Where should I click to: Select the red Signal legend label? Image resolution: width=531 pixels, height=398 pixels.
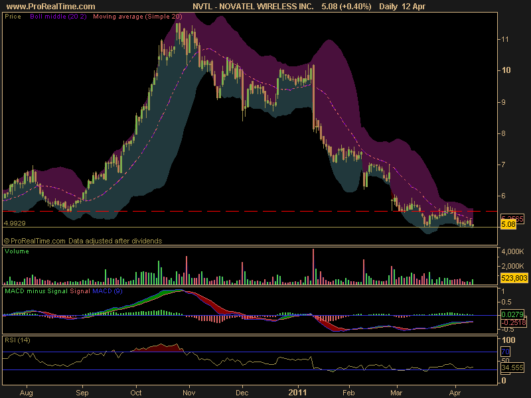click(x=80, y=291)
